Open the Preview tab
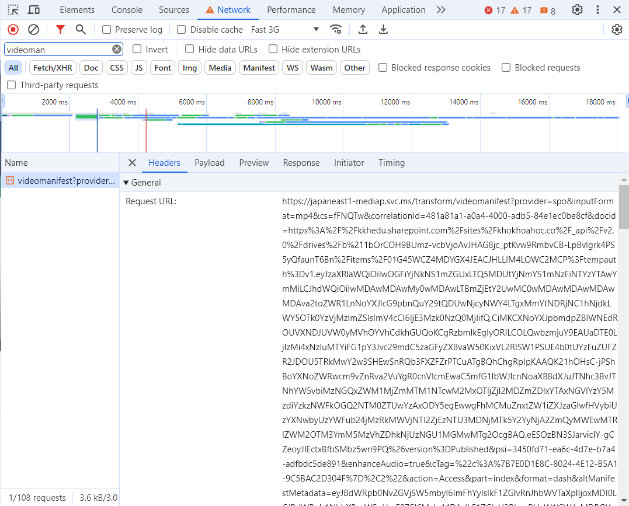Viewport: 629px width, 506px height. click(254, 162)
